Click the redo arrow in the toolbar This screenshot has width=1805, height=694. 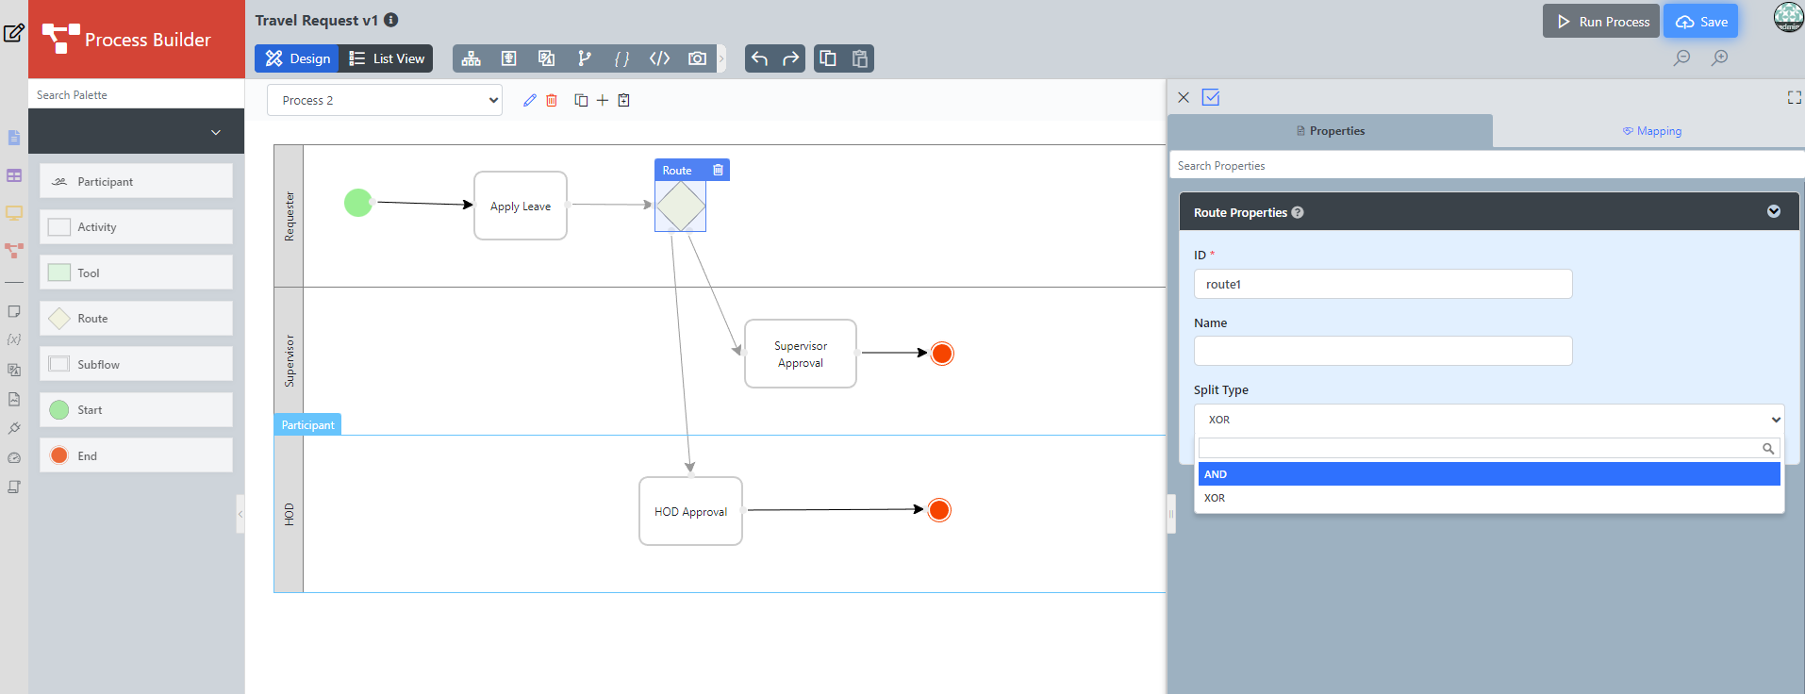coord(791,58)
